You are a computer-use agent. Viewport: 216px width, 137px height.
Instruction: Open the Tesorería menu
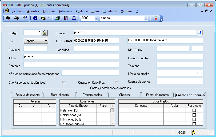[49, 11]
